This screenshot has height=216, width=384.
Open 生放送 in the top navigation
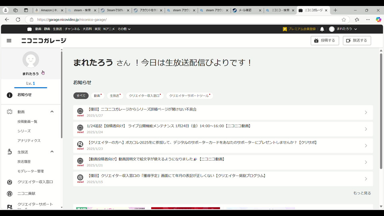pyautogui.click(x=57, y=29)
